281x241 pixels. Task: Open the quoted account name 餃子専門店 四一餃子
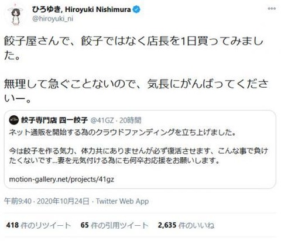tap(54, 120)
